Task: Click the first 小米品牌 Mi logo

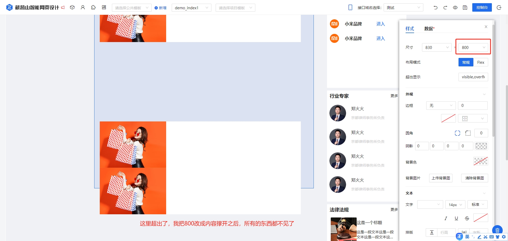Action: coord(334,24)
